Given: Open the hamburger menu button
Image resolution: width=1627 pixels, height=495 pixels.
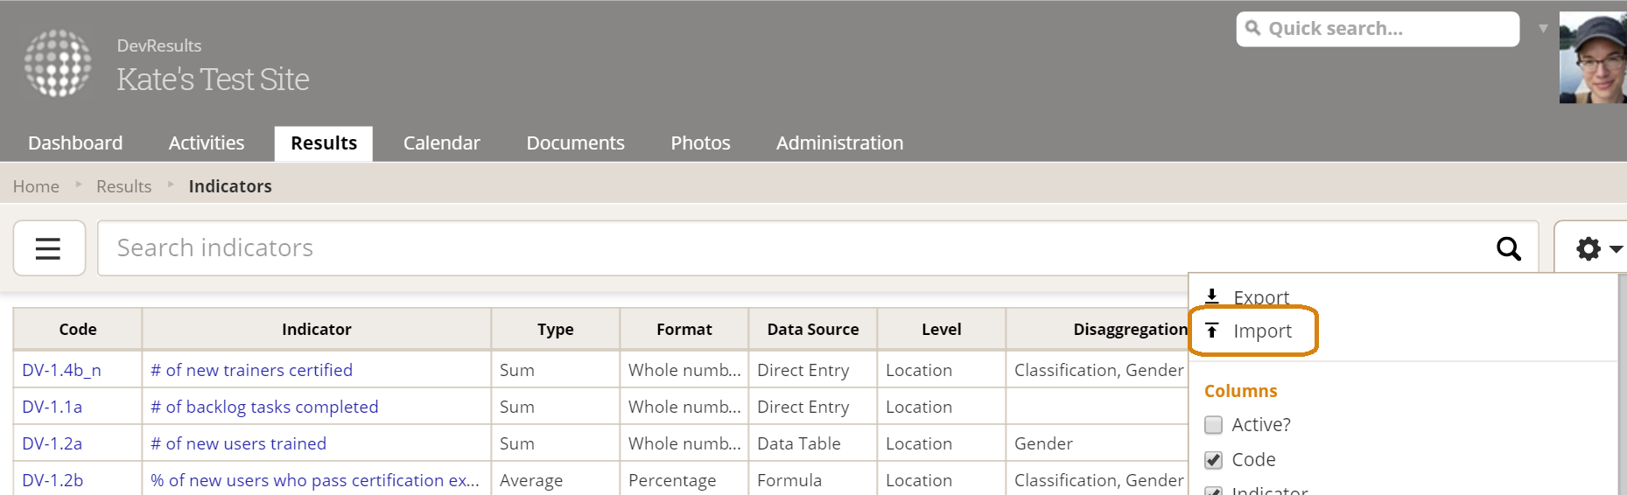Looking at the screenshot, I should point(48,248).
